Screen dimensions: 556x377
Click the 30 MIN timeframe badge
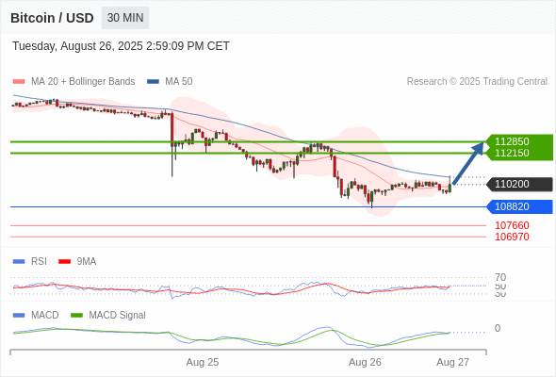coord(125,18)
